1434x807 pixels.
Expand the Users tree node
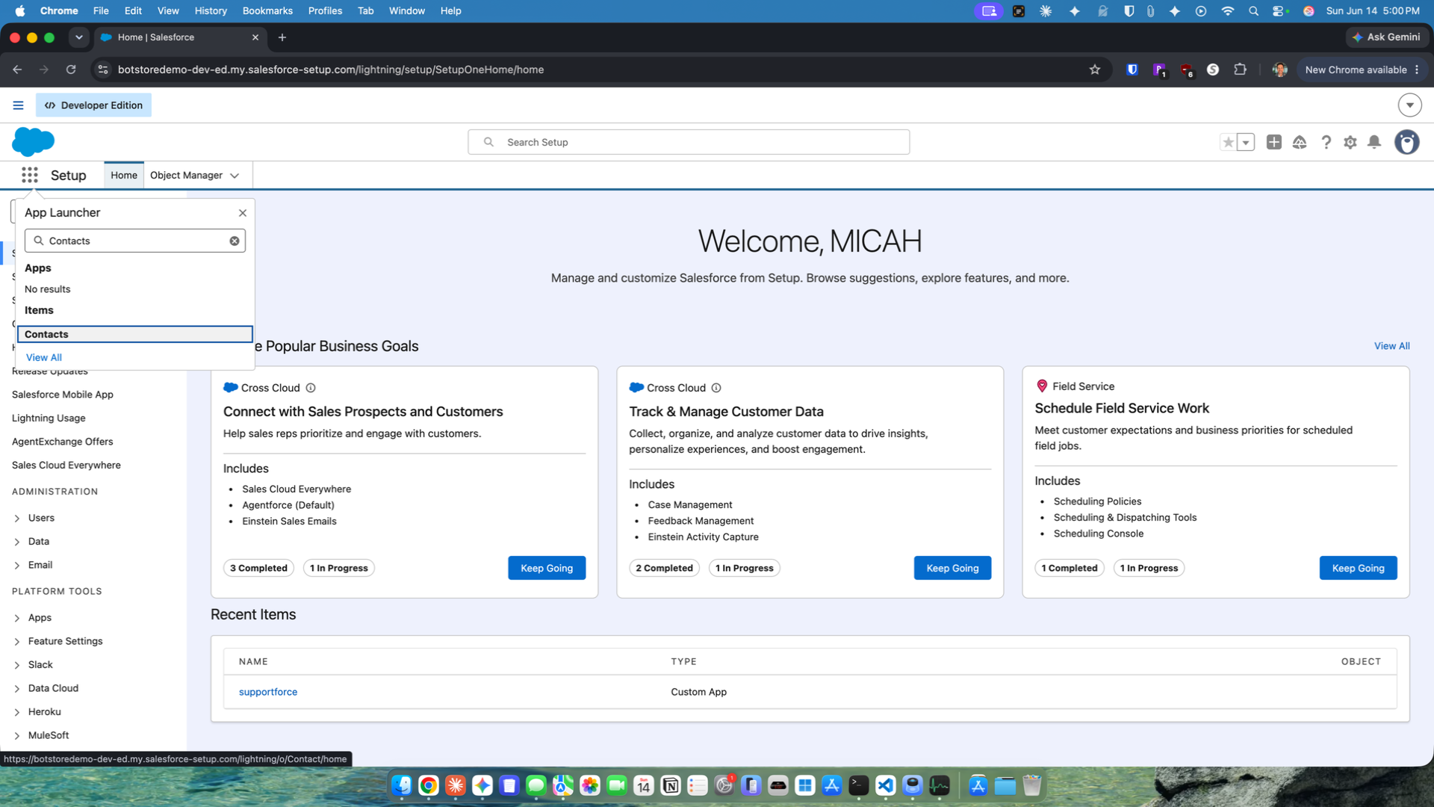[17, 519]
